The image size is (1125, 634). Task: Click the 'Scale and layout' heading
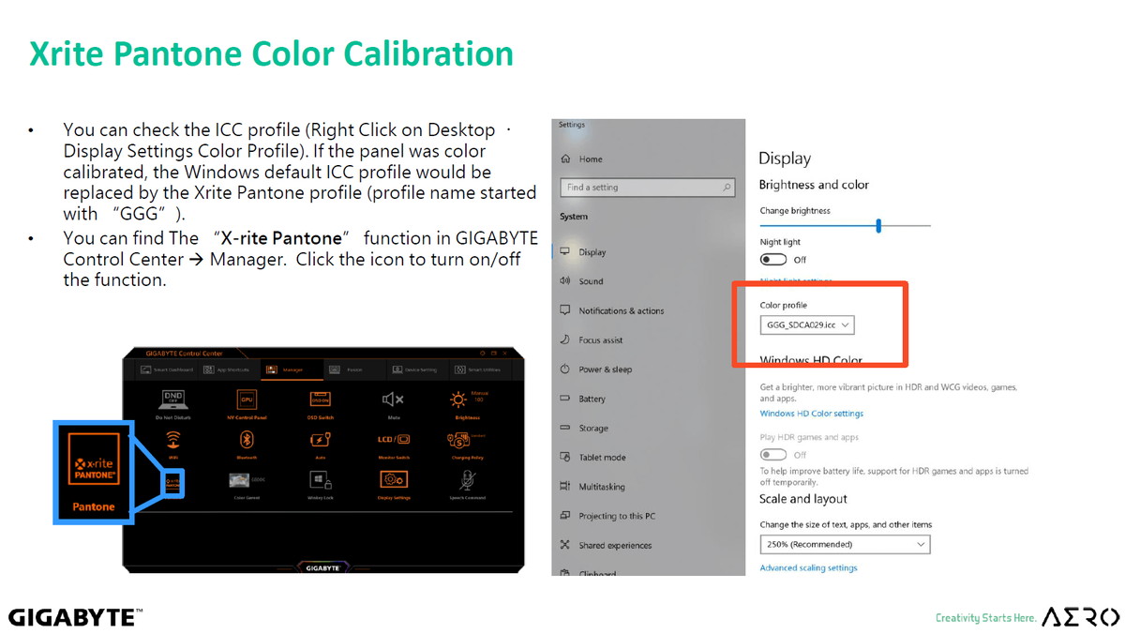pos(803,499)
